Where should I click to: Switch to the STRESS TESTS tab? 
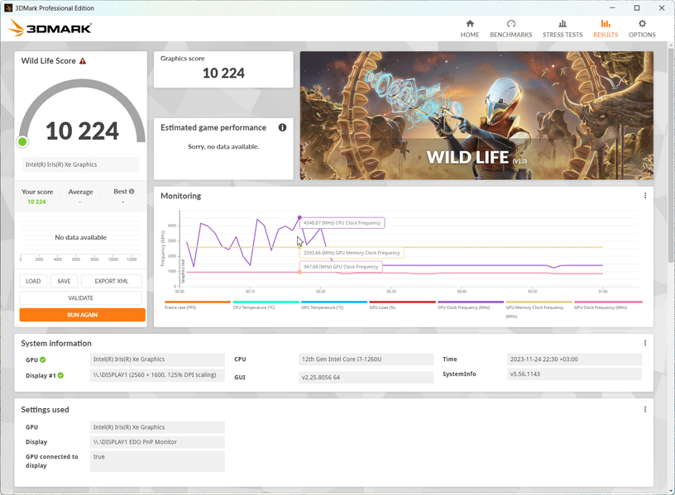pyautogui.click(x=562, y=29)
